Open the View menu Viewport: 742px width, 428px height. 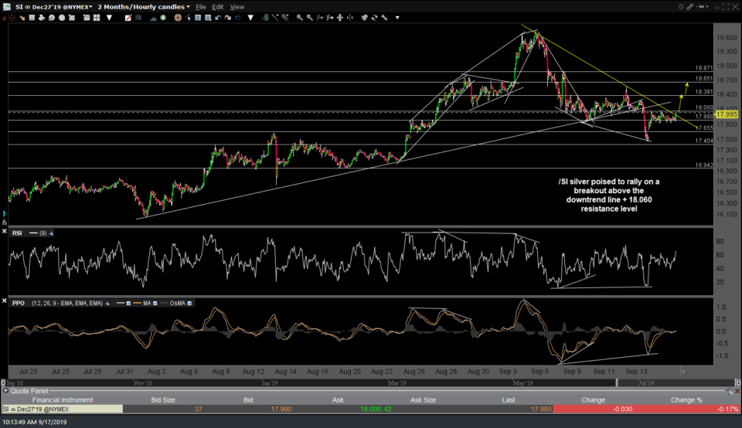238,6
